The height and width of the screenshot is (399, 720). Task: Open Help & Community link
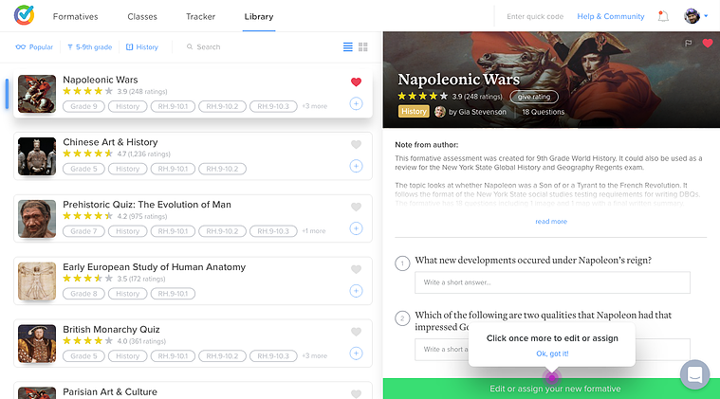point(611,16)
